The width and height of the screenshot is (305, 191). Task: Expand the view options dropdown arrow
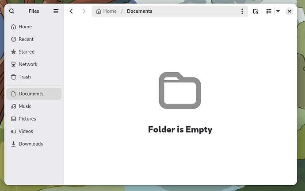[x=278, y=11]
